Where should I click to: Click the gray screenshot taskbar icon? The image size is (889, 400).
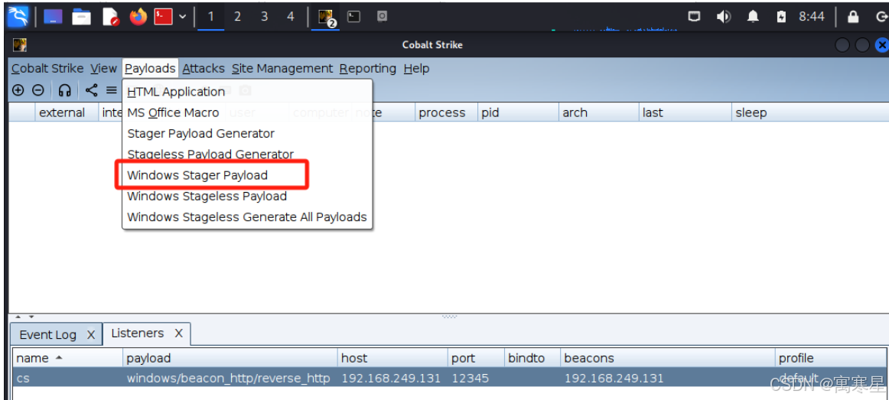point(382,17)
